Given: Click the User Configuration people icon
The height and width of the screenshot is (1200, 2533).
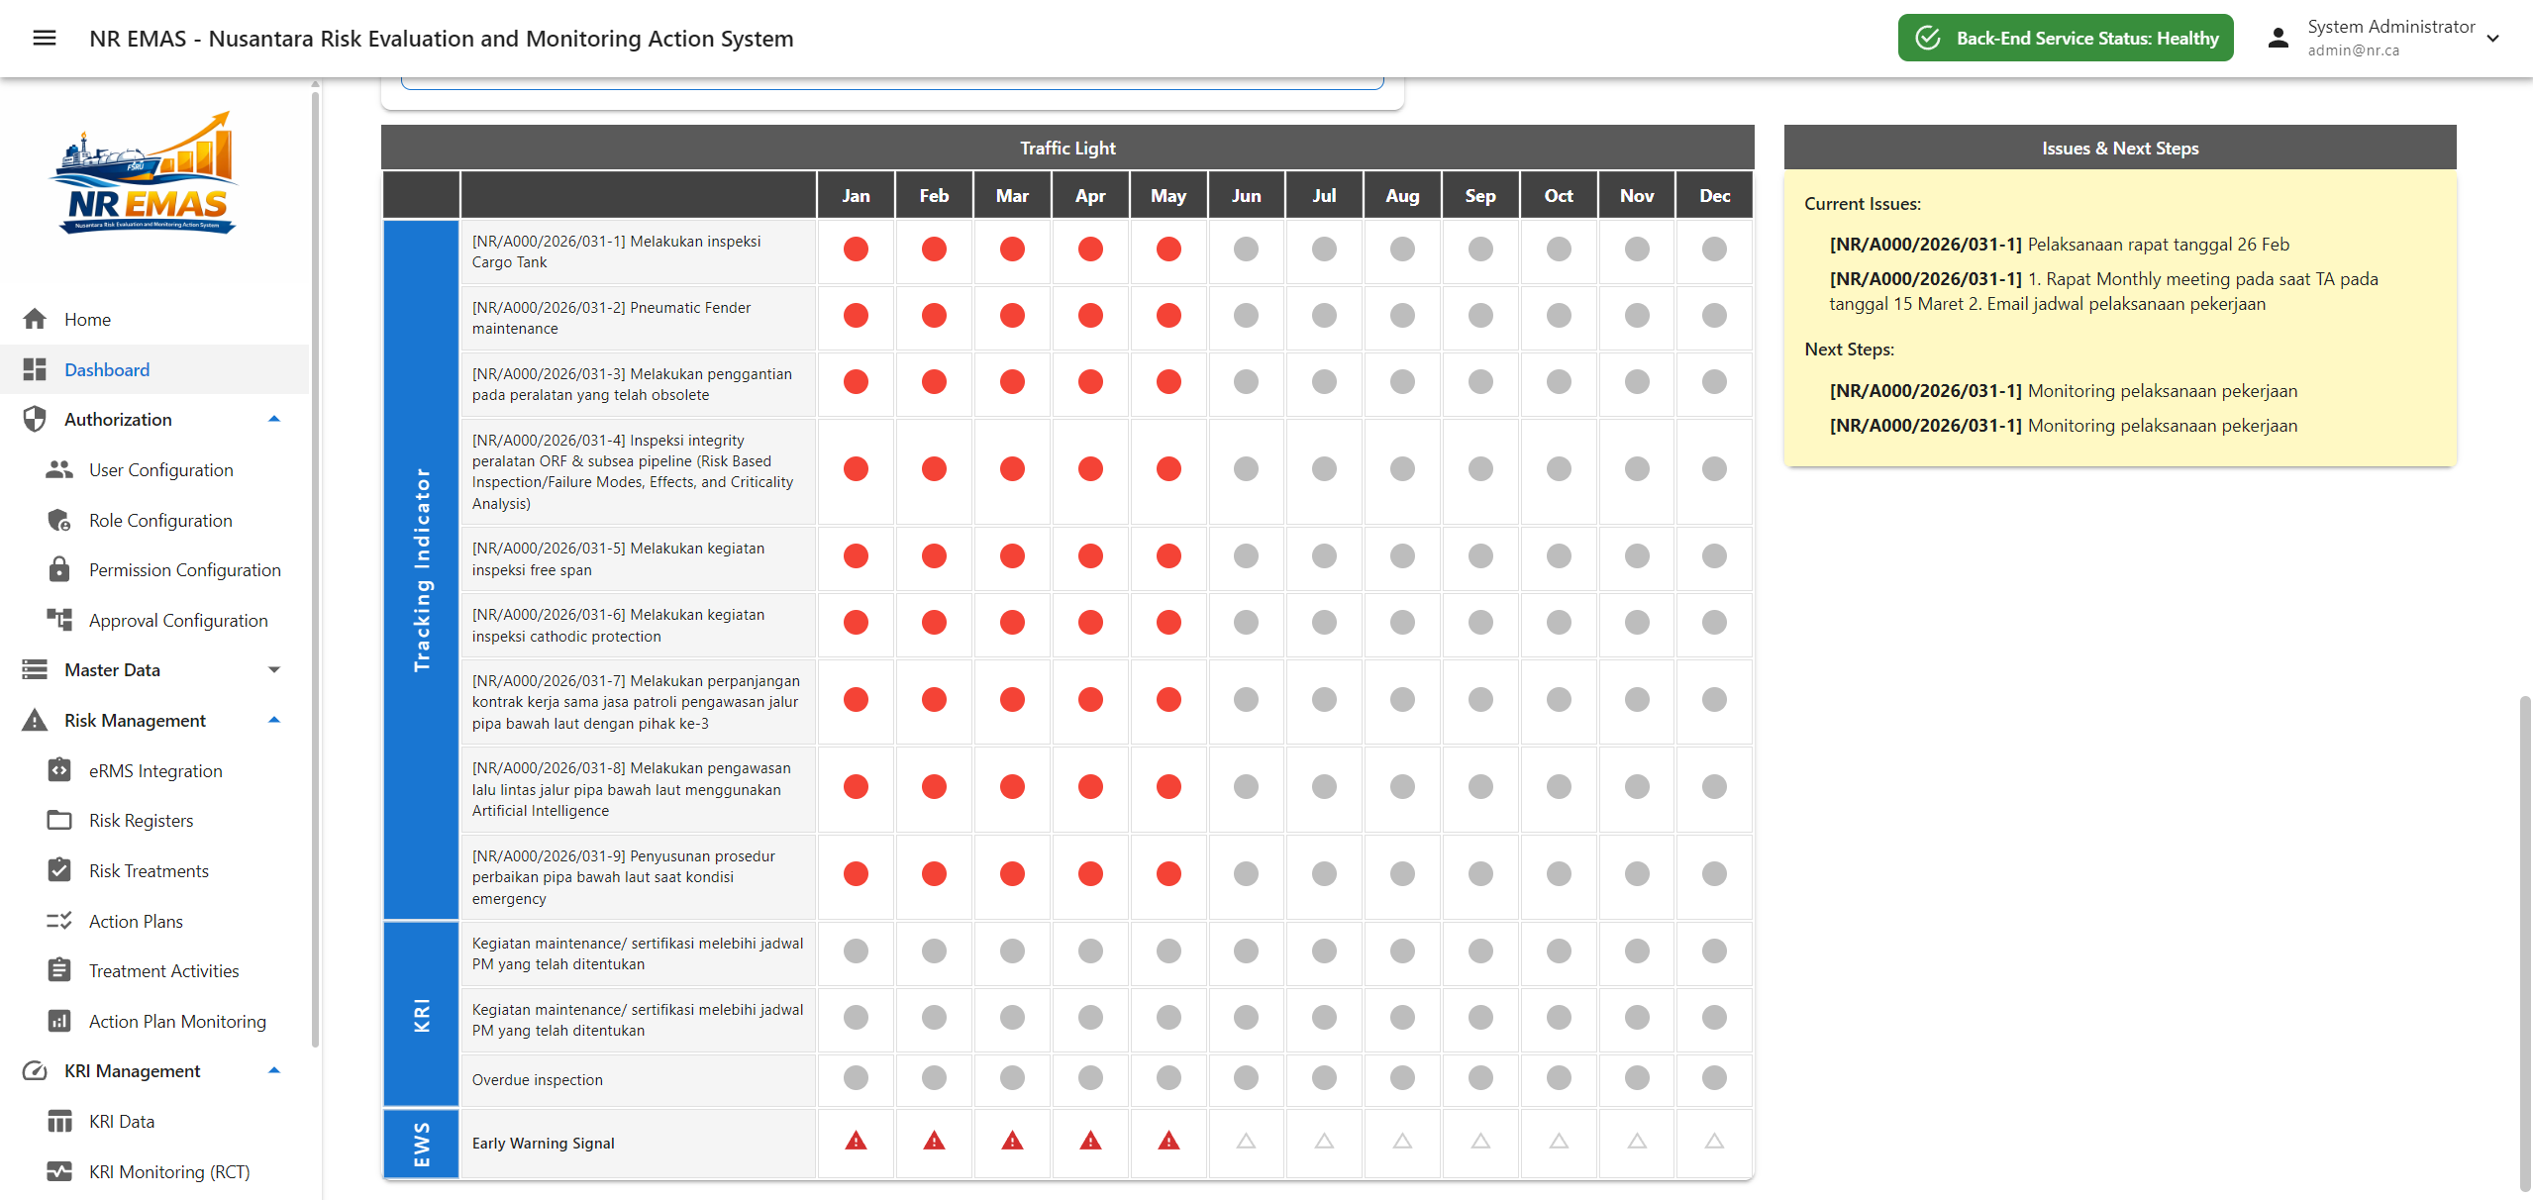Looking at the screenshot, I should (59, 469).
